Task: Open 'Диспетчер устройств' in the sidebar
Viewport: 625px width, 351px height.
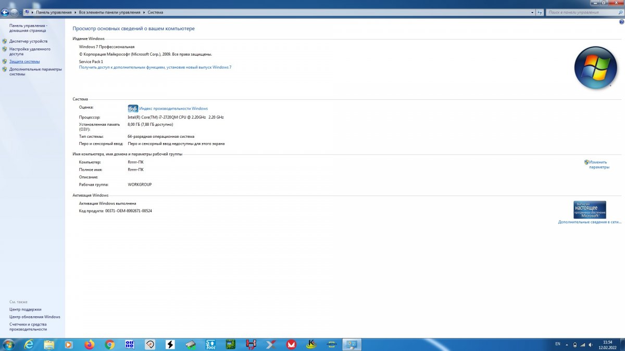Action: [x=28, y=41]
